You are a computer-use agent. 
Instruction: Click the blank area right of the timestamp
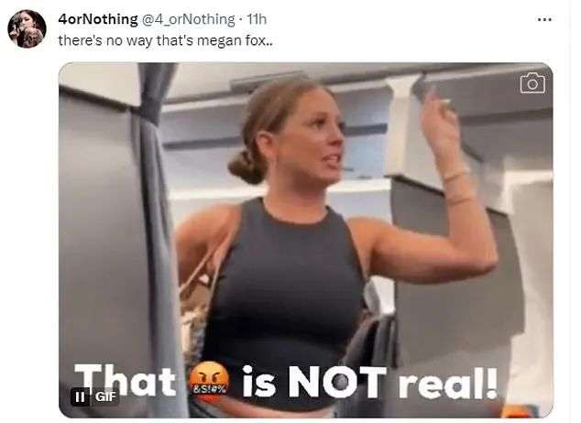(400, 19)
